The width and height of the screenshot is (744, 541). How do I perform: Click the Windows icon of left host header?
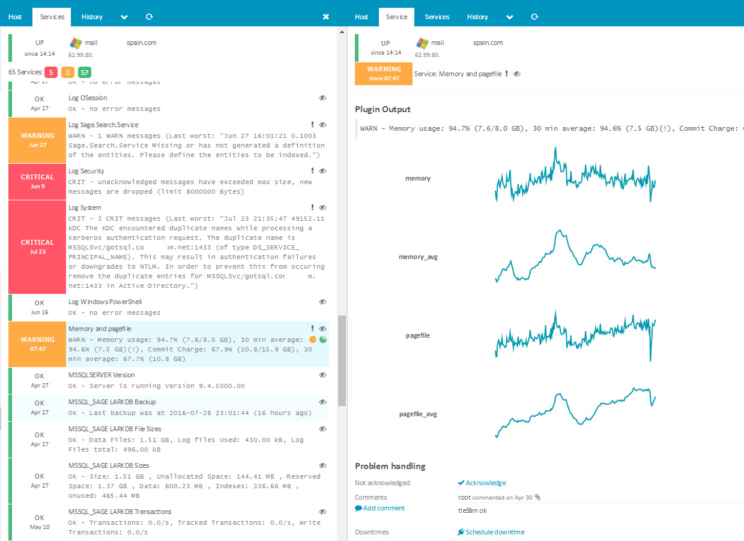pyautogui.click(x=76, y=43)
